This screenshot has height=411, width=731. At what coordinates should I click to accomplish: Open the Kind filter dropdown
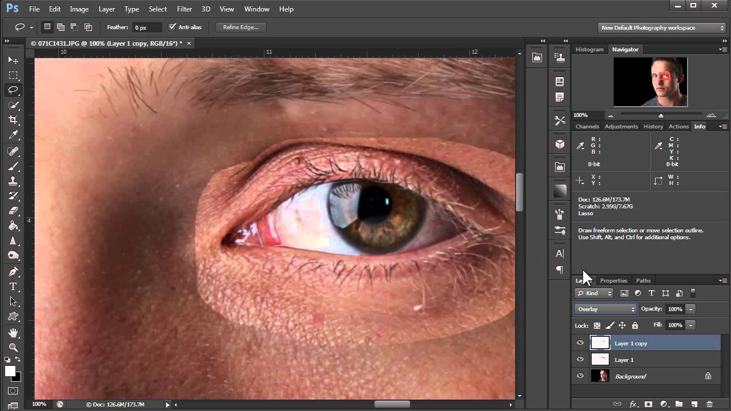[594, 293]
